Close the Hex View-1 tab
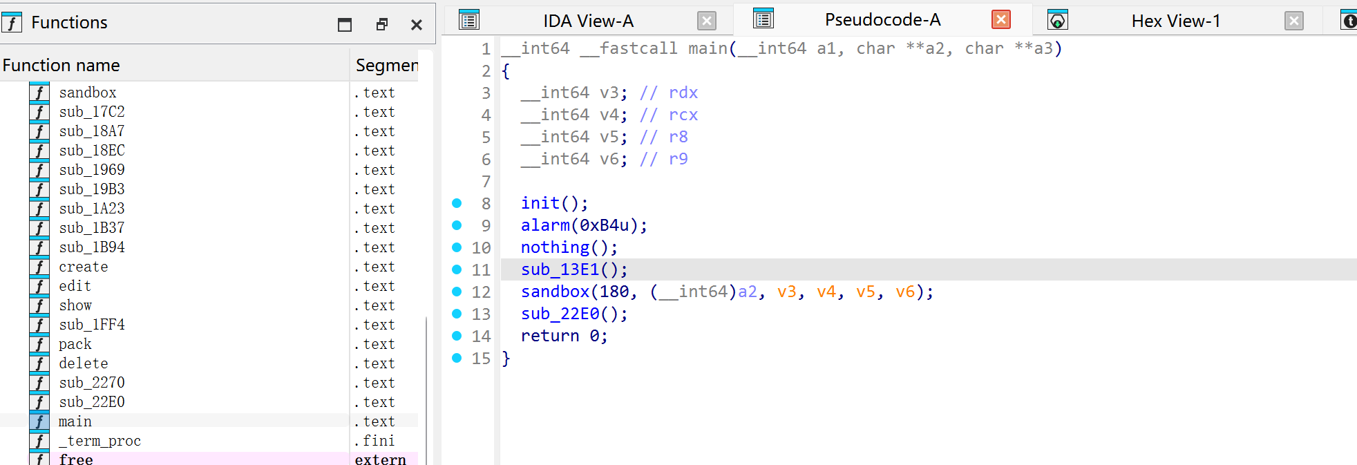Screen dimensions: 1357x465 (x=1294, y=21)
